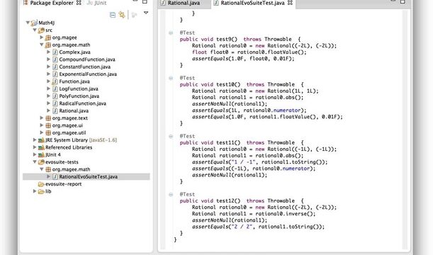
Task: Click the Referenced Libraries icon
Action: point(41,147)
